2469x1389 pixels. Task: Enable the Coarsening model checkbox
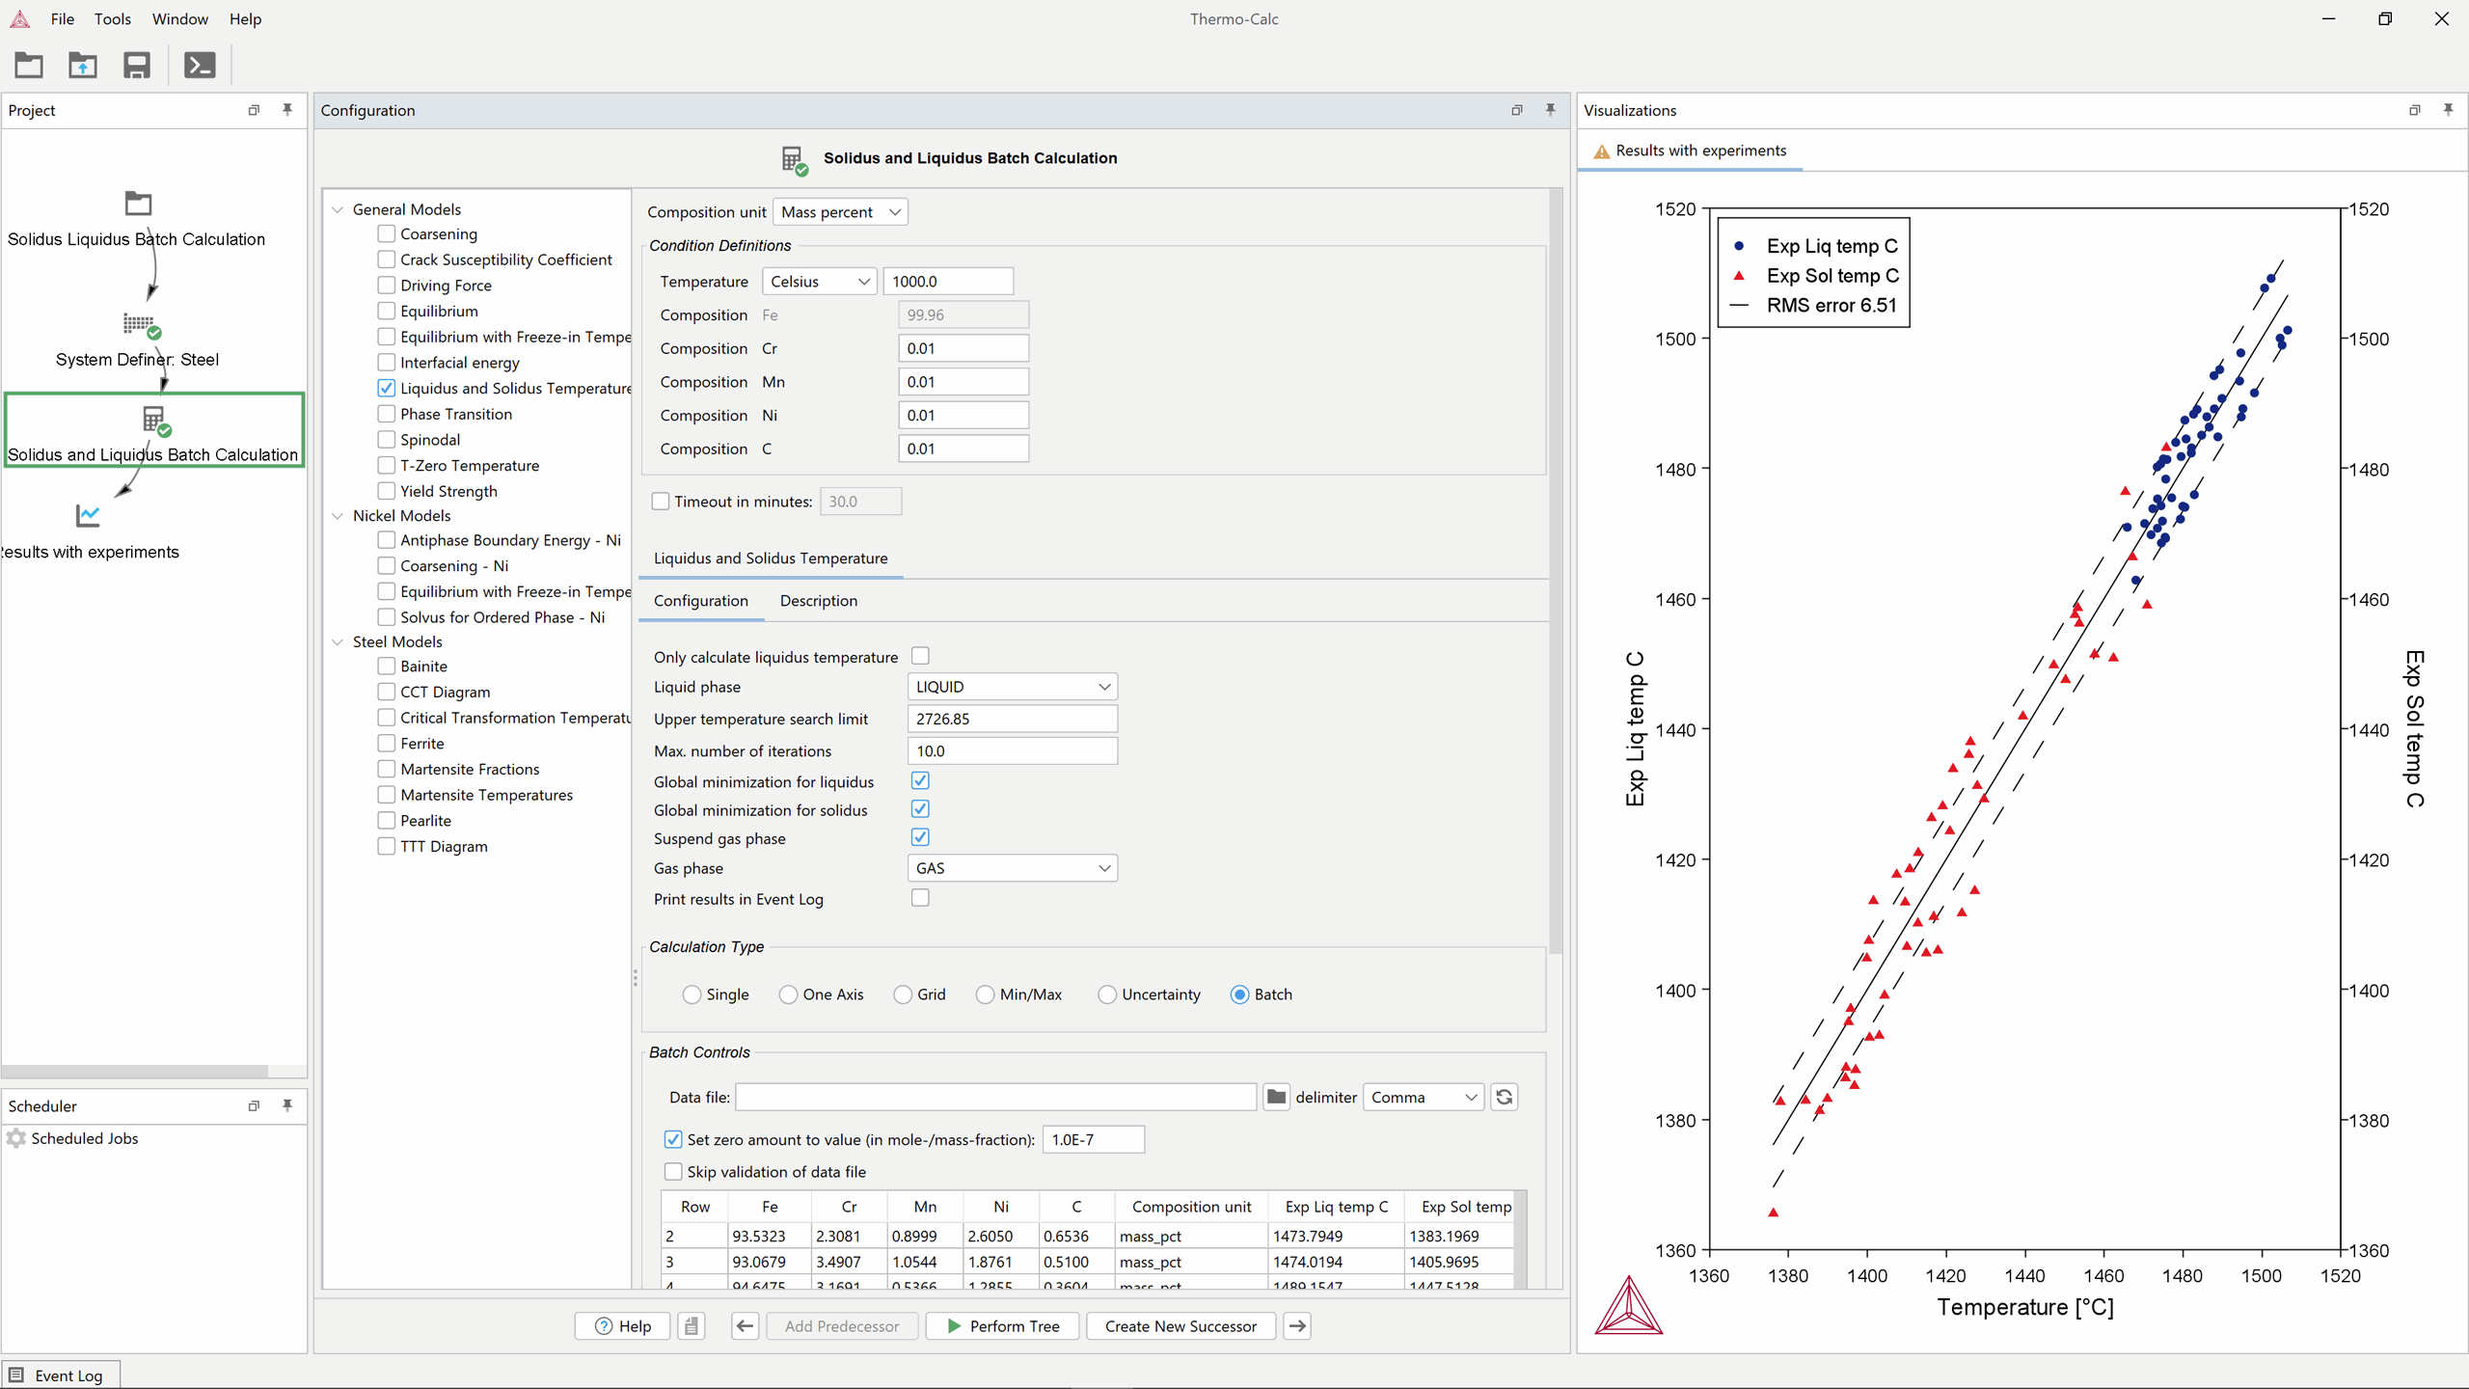click(x=384, y=233)
